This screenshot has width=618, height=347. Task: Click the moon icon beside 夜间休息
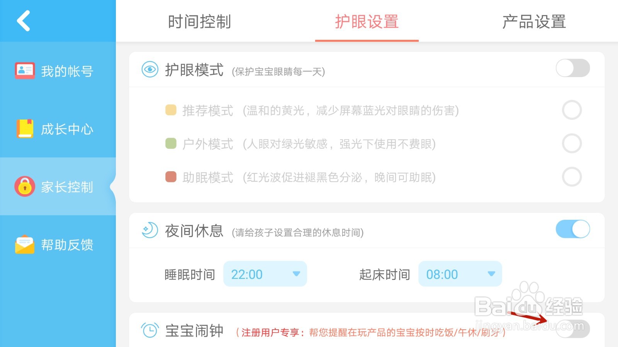point(149,230)
